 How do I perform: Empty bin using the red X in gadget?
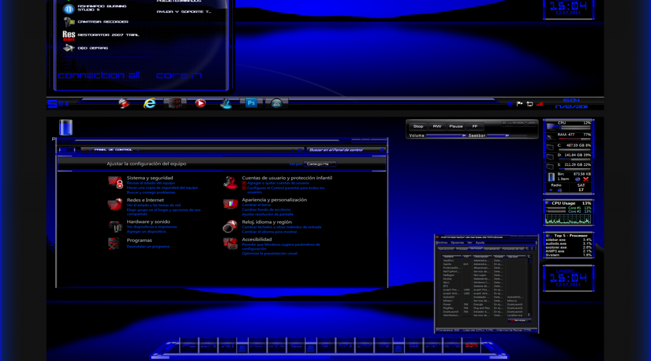586,179
